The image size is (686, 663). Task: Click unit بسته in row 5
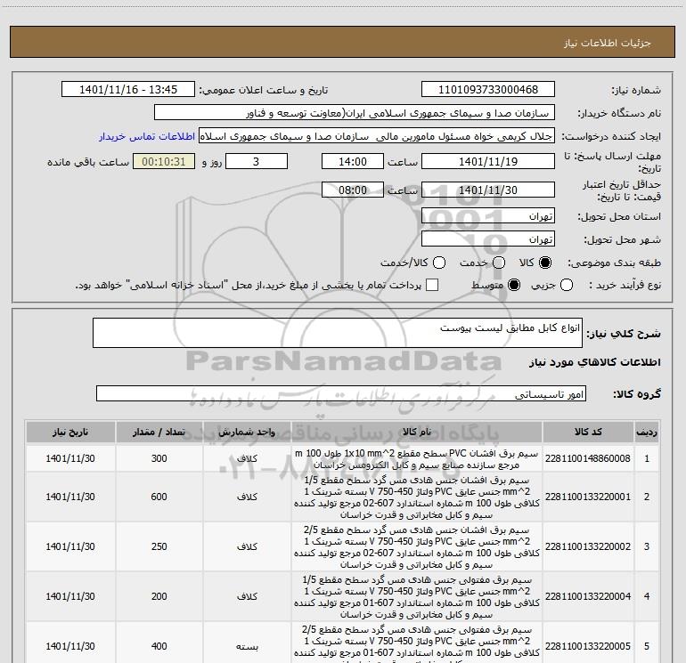point(247,646)
